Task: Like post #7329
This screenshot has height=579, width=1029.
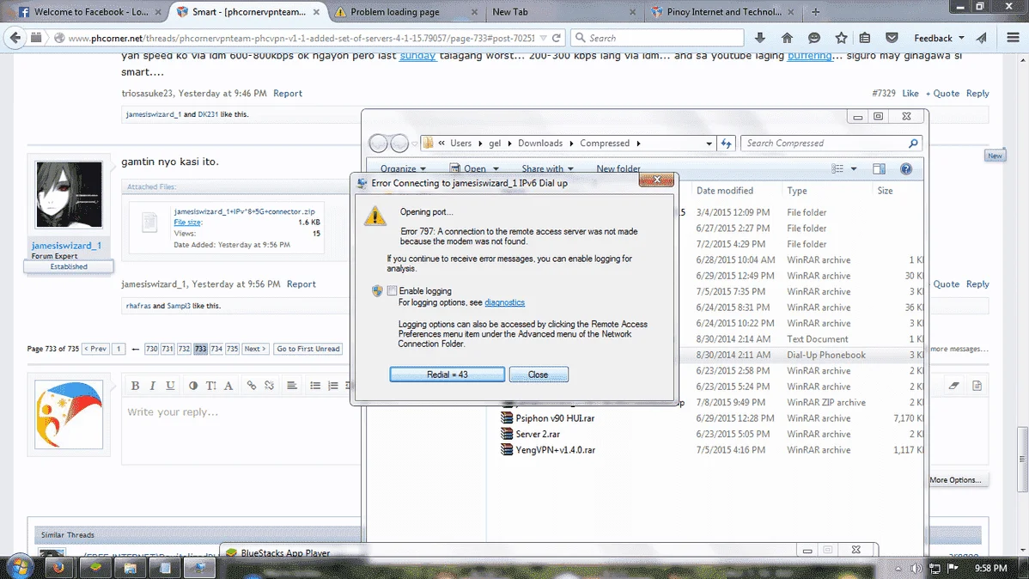Action: 910,94
